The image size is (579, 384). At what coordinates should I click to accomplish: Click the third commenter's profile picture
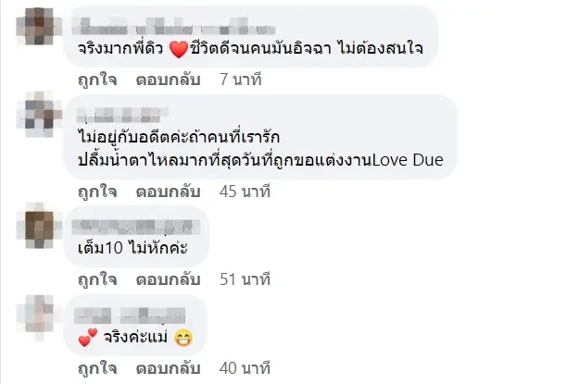(40, 228)
